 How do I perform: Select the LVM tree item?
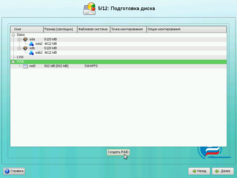pos(20,57)
